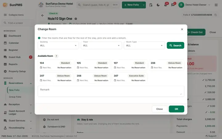Select room 105 Standard card

coord(92,65)
